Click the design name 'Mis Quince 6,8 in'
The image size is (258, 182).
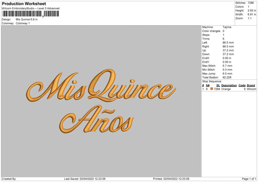27,19
